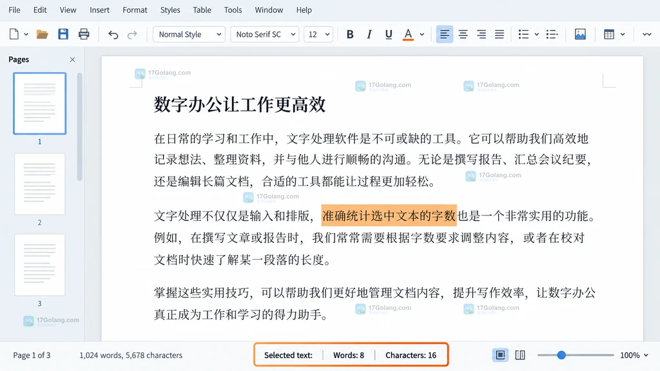The image size is (660, 371).
Task: Align the text to the right
Action: click(x=481, y=35)
